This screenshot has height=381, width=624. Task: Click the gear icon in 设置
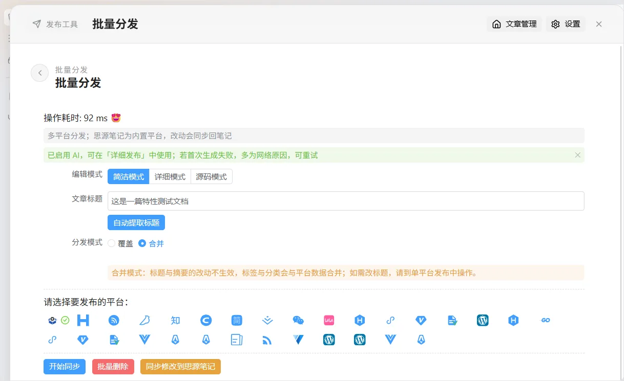click(x=555, y=24)
